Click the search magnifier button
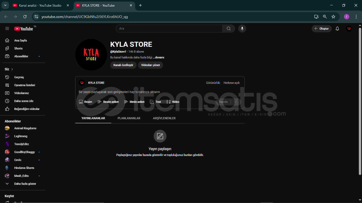The height and width of the screenshot is (203, 362). (x=228, y=29)
